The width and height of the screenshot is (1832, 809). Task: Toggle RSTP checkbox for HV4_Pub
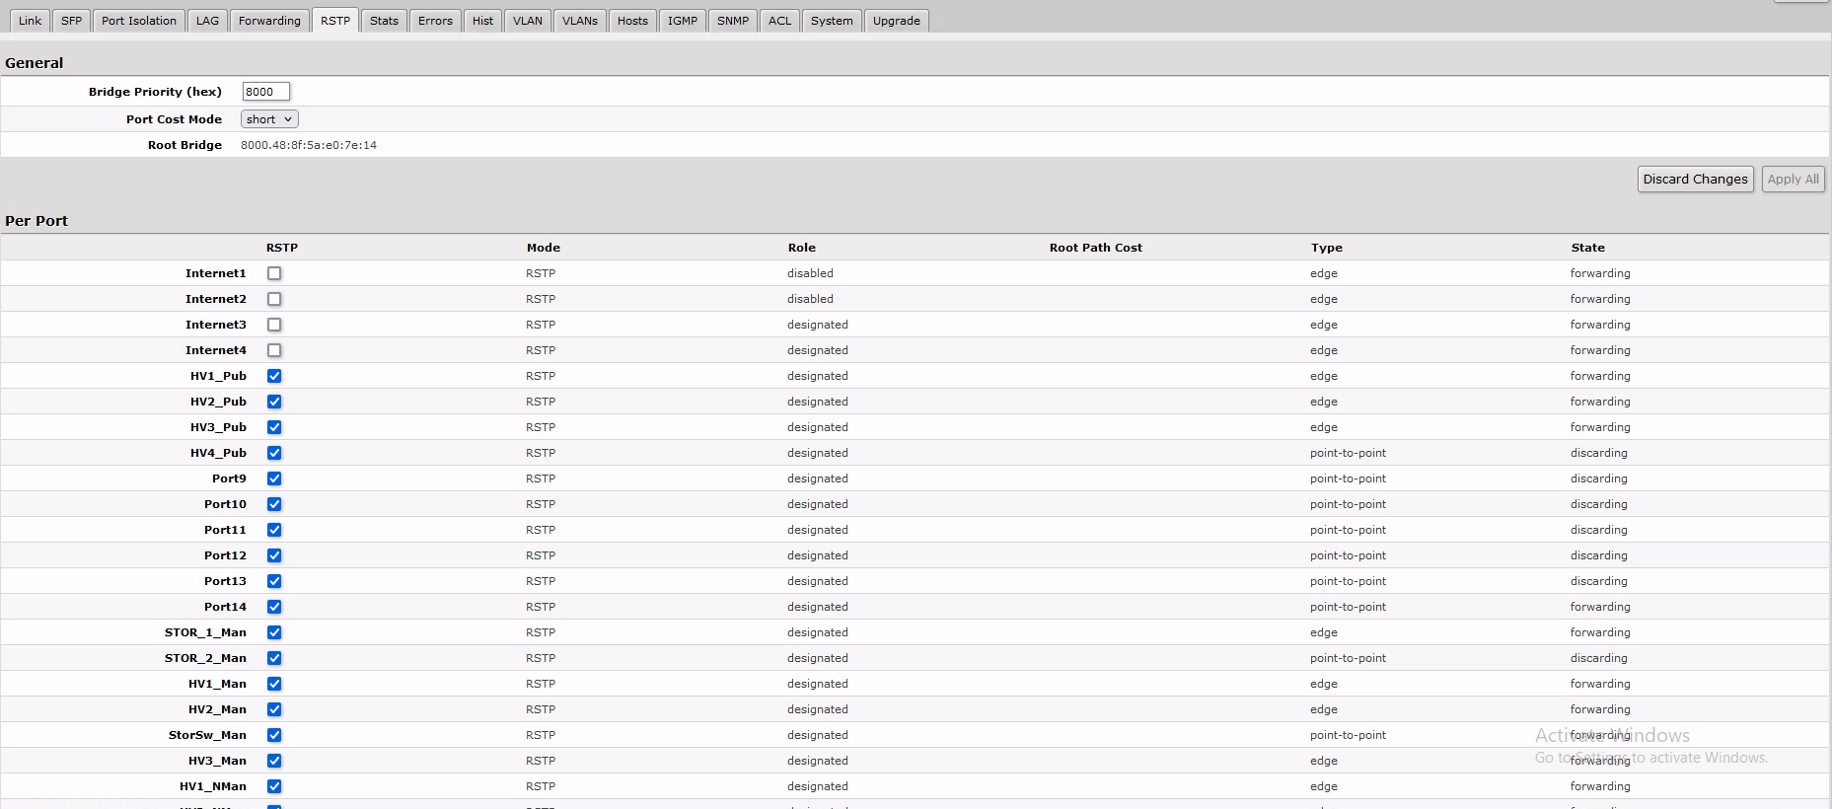[x=274, y=453]
